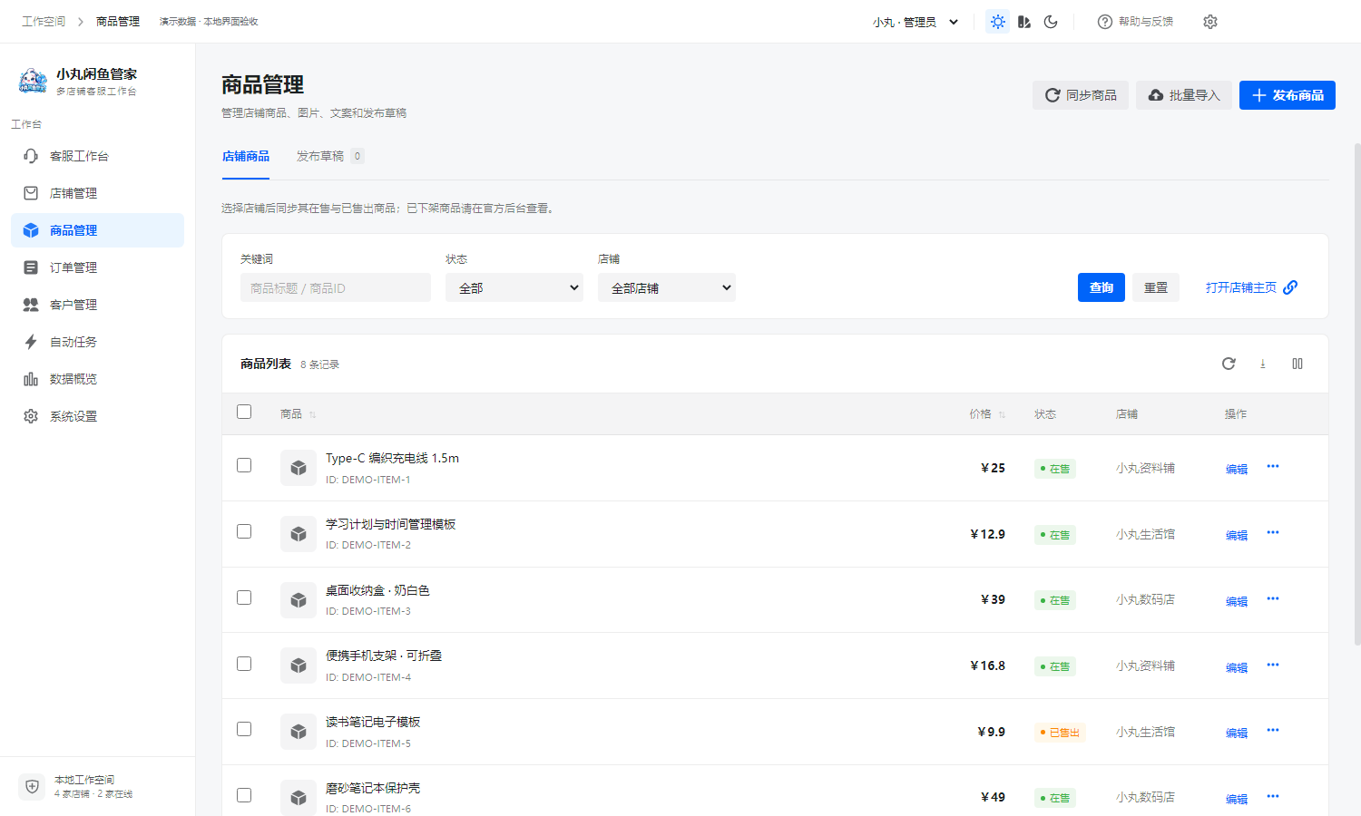Open 客服工作台 from the sidebar
Viewport: 1361px width, 816px height.
point(97,156)
